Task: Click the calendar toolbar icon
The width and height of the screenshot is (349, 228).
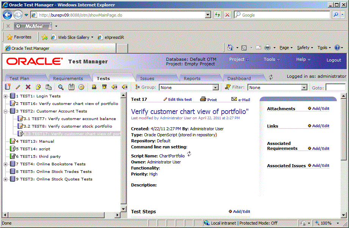Action: [71, 87]
